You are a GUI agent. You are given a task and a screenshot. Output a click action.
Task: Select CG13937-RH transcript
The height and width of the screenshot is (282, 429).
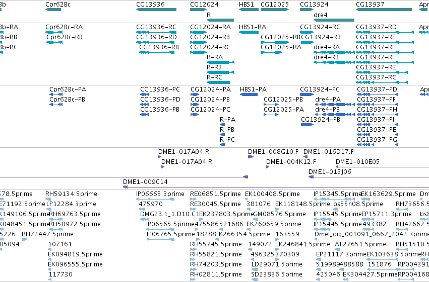tap(385, 52)
